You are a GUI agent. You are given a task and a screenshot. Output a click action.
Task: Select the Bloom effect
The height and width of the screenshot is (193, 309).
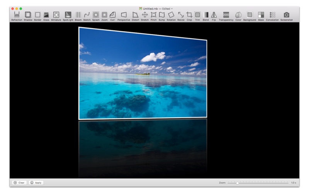click(x=78, y=16)
